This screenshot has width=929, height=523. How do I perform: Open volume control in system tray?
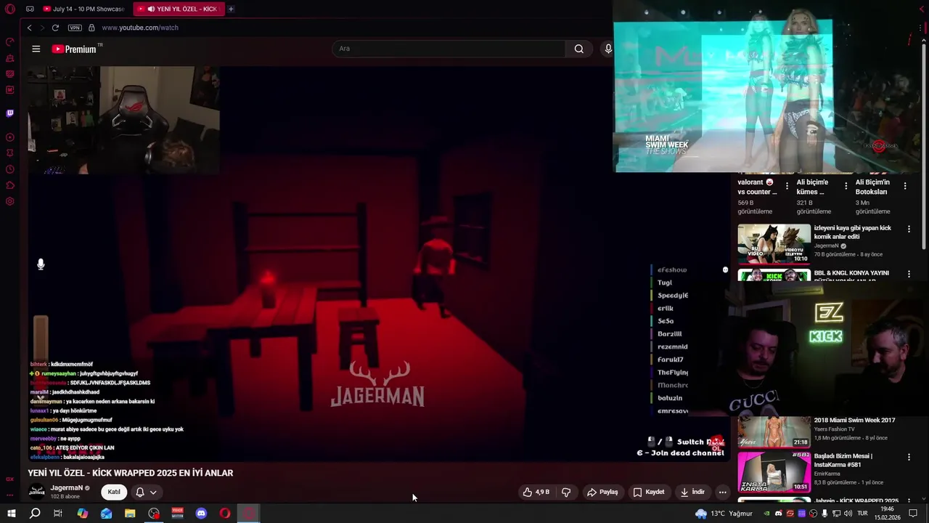click(x=848, y=514)
